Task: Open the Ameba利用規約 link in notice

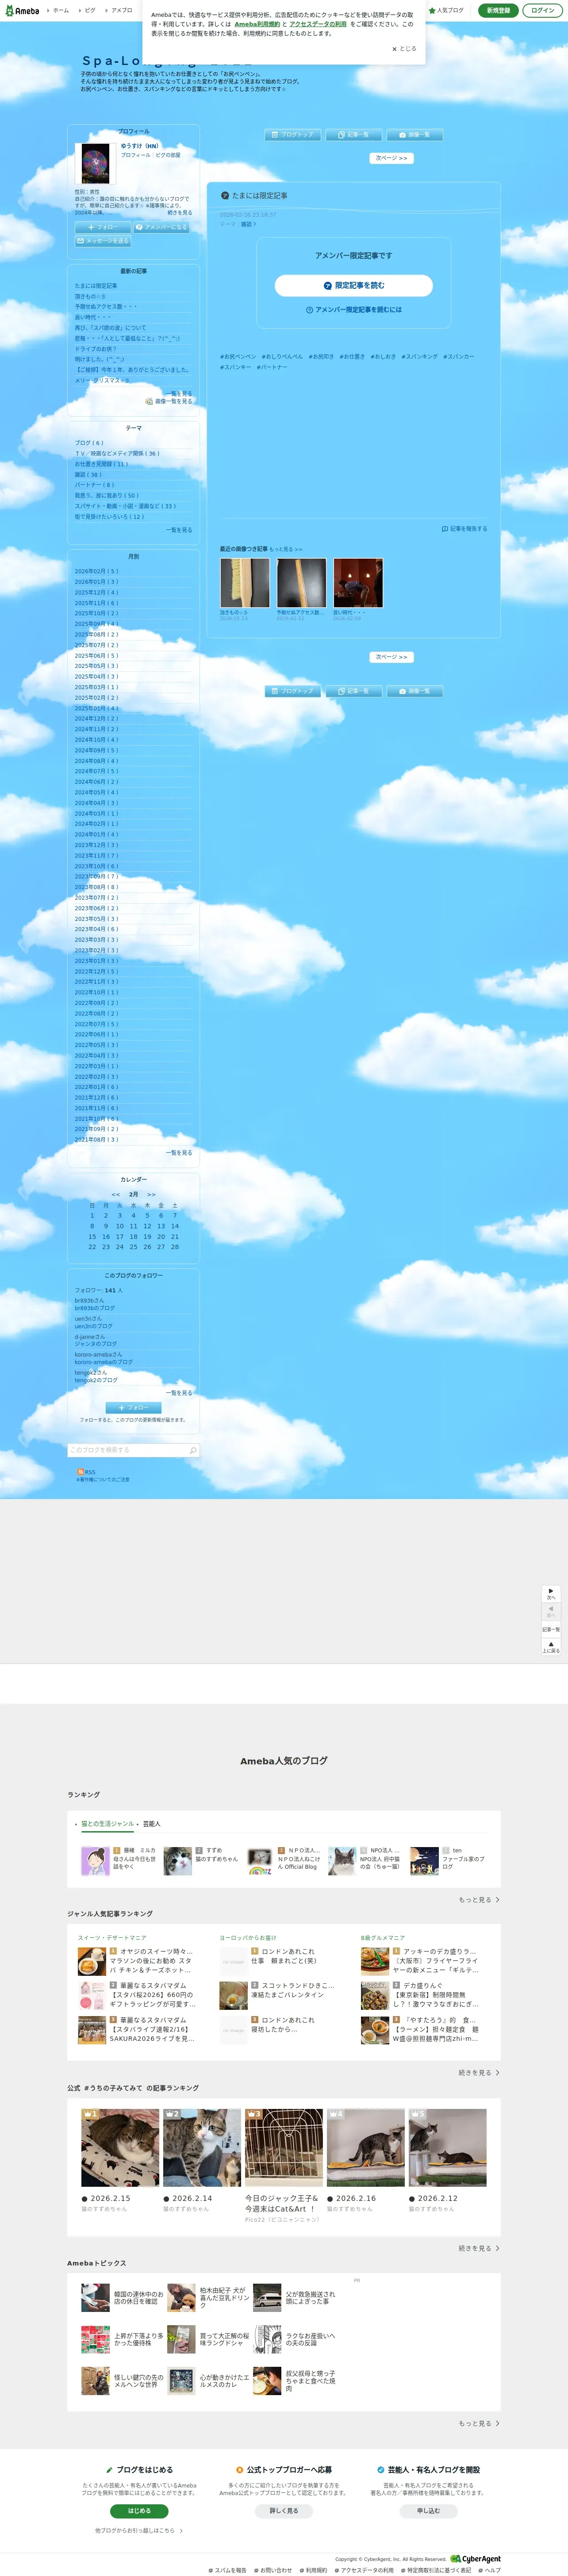Action: tap(257, 24)
